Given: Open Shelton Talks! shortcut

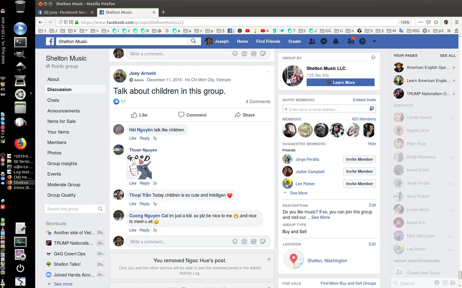Looking at the screenshot, I should point(67,264).
